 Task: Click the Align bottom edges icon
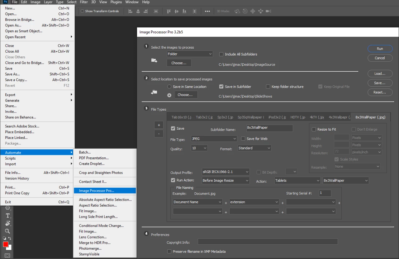[x=184, y=11]
